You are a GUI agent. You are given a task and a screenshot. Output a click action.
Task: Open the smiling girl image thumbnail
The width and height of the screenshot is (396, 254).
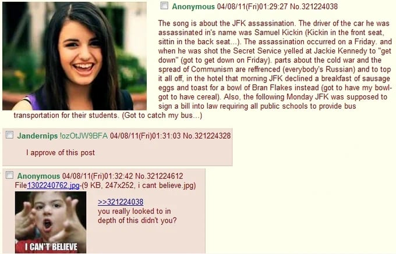75,56
